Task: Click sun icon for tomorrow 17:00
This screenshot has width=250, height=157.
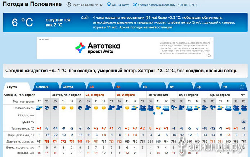Action: (x=72, y=108)
